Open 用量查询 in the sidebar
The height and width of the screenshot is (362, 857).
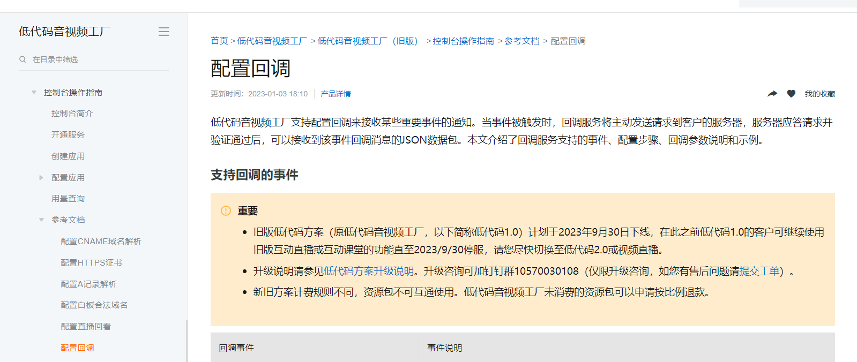click(x=68, y=199)
